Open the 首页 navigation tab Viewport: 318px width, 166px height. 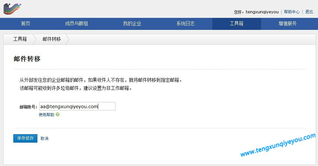pyautogui.click(x=26, y=23)
